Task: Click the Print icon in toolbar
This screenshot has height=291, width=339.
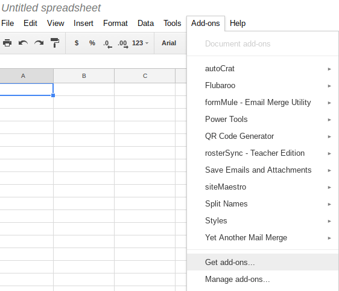Action: pyautogui.click(x=7, y=43)
